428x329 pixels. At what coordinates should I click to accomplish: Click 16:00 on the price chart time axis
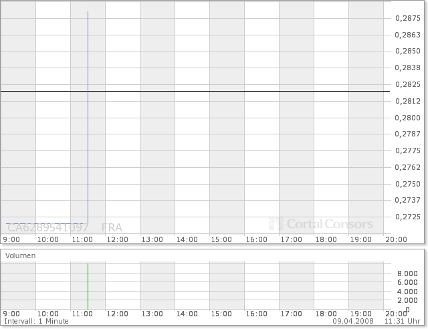[257, 239]
